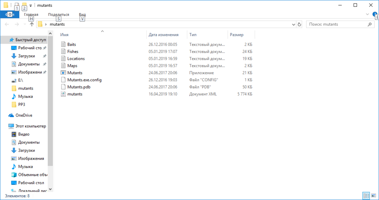Click the navigation pane scrollbar
This screenshot has width=379, height=200.
pyautogui.click(x=50, y=113)
